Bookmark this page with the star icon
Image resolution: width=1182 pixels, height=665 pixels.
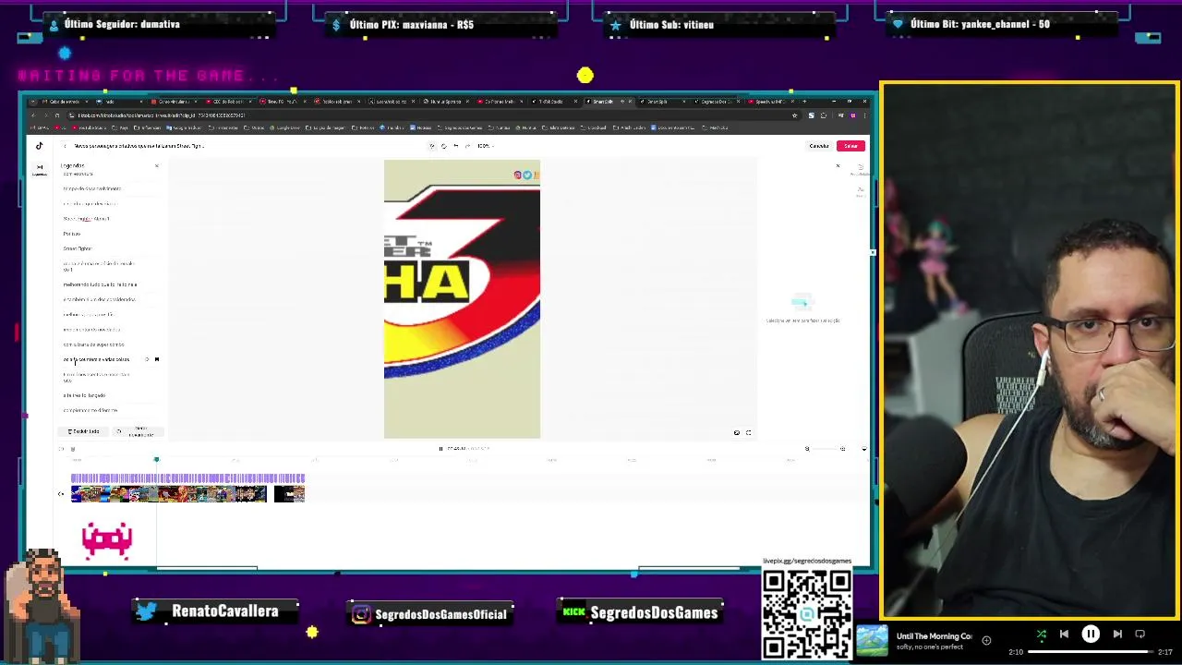[795, 115]
